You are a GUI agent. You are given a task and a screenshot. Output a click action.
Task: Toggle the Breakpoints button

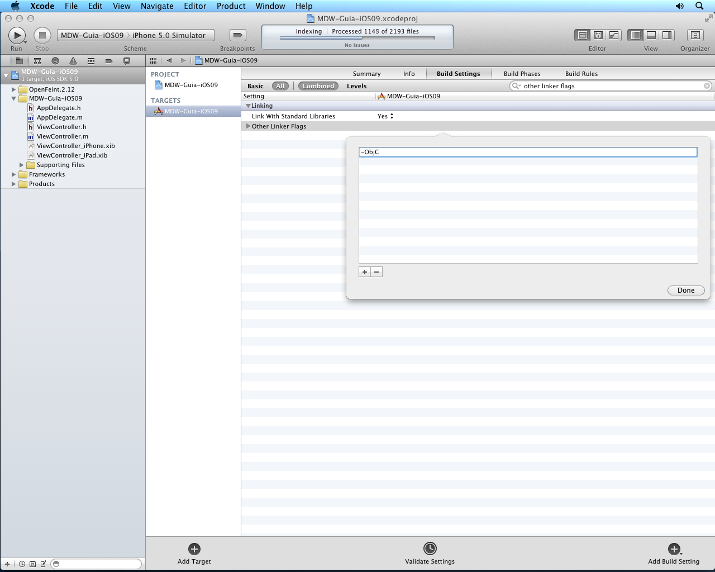coord(237,35)
